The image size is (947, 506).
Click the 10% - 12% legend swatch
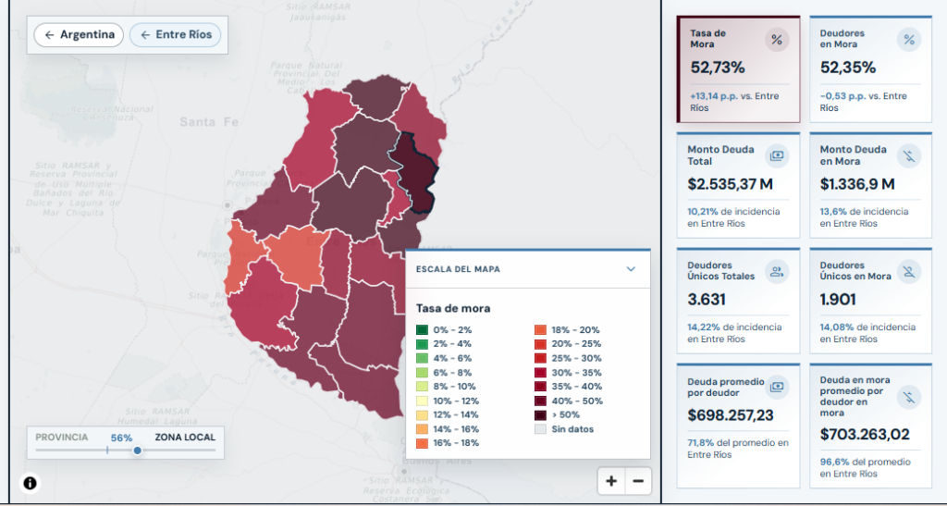click(x=422, y=401)
